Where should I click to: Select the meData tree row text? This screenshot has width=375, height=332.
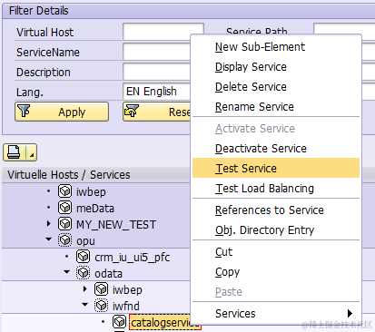pyautogui.click(x=95, y=209)
